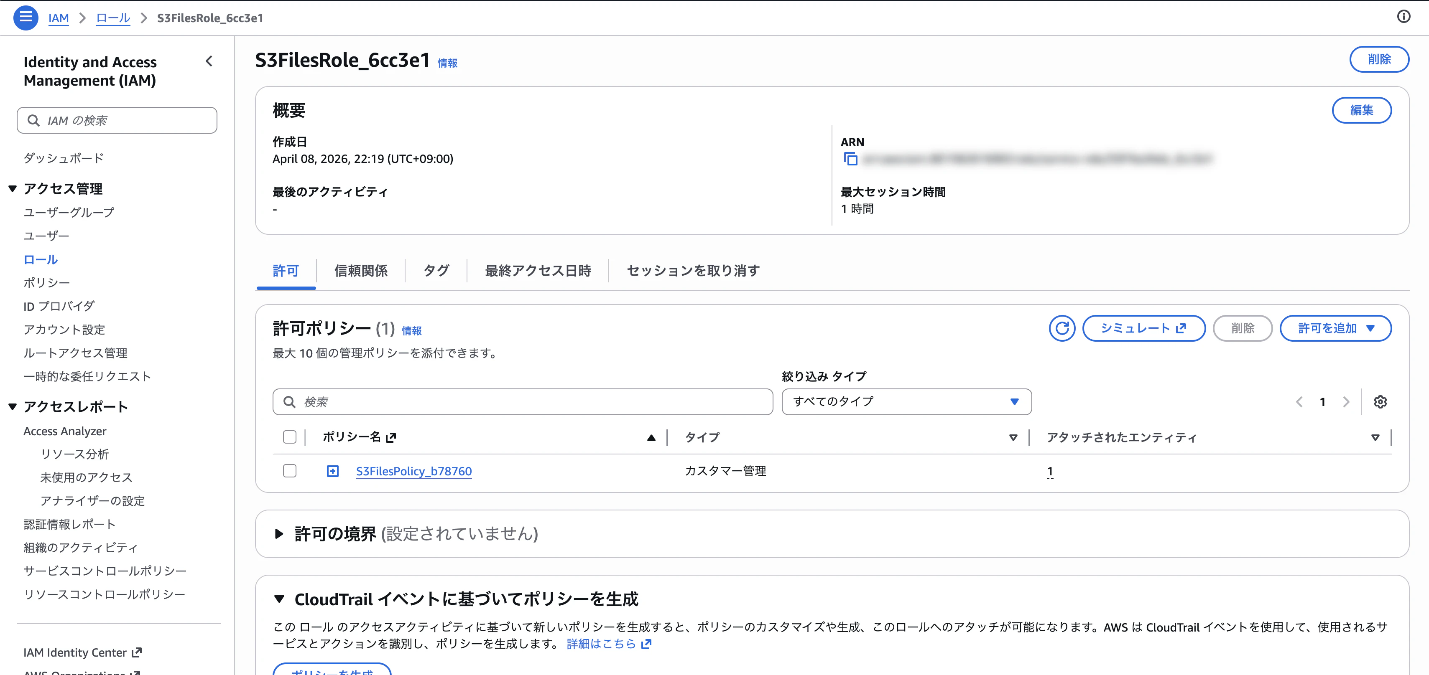Sort by ポリシー名 ascending arrow
Image resolution: width=1429 pixels, height=675 pixels.
[x=651, y=438]
